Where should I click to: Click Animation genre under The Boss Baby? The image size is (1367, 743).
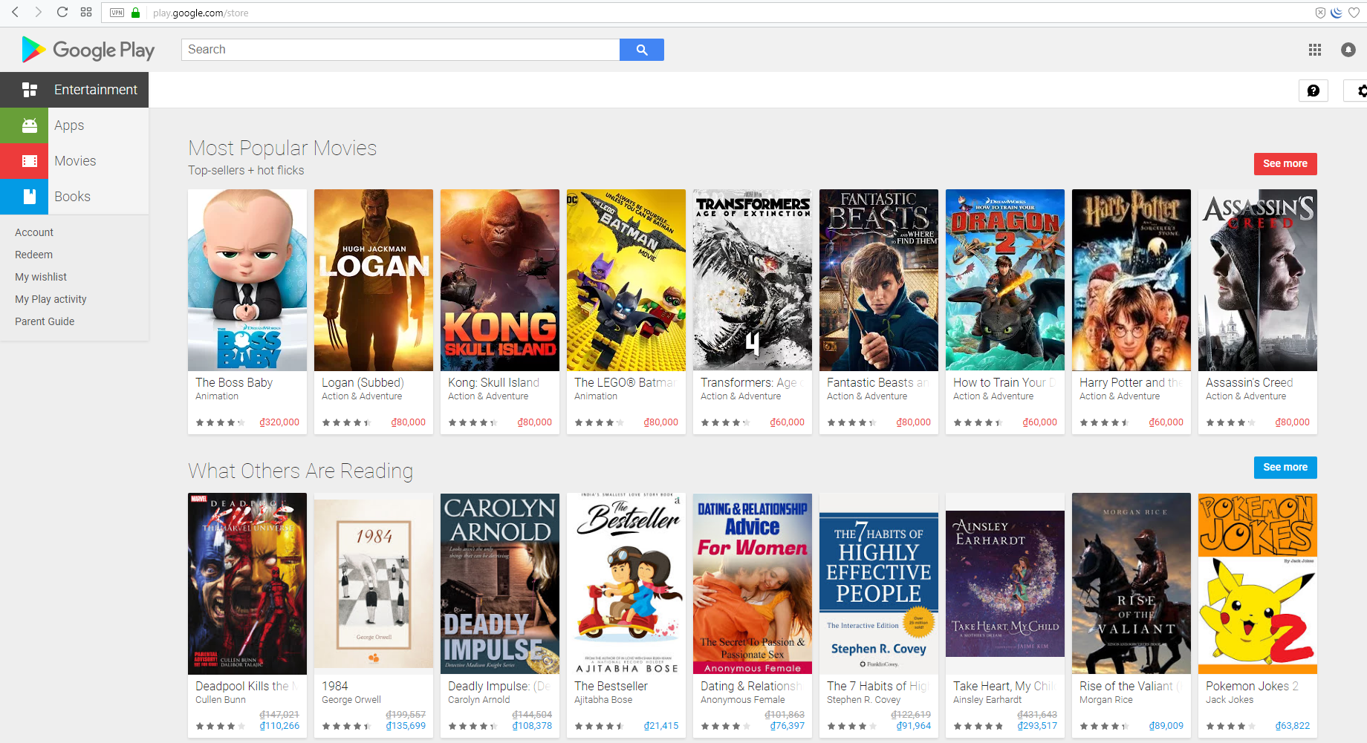(x=217, y=396)
